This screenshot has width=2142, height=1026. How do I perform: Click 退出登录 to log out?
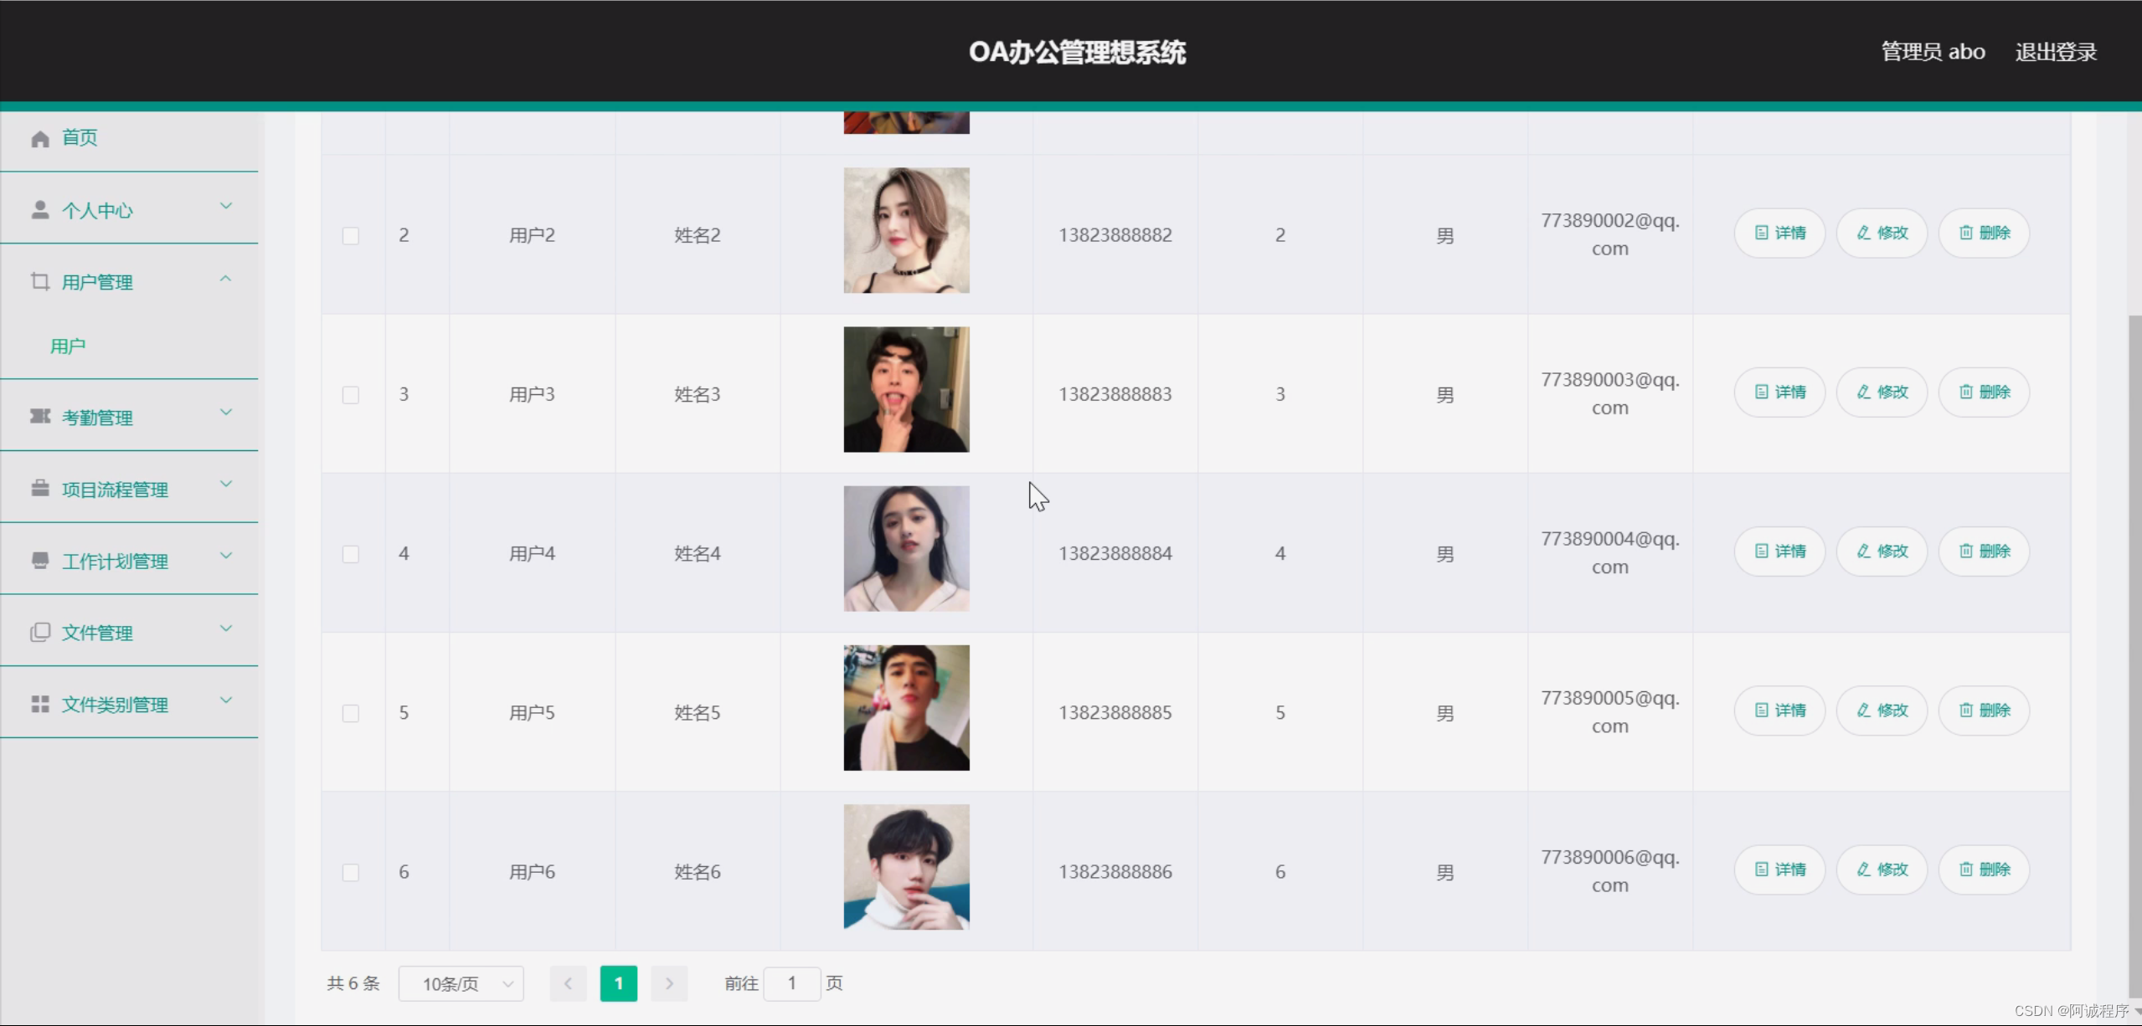pos(2055,51)
